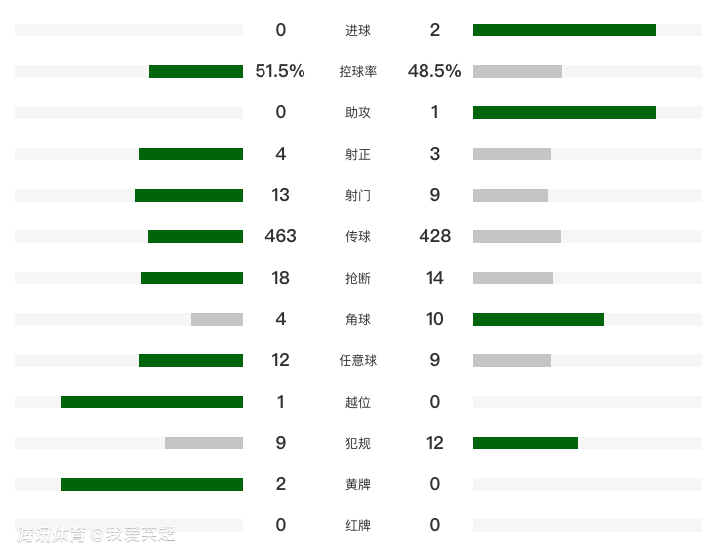
Task: Click the 黄牌 row label
Action: (358, 484)
